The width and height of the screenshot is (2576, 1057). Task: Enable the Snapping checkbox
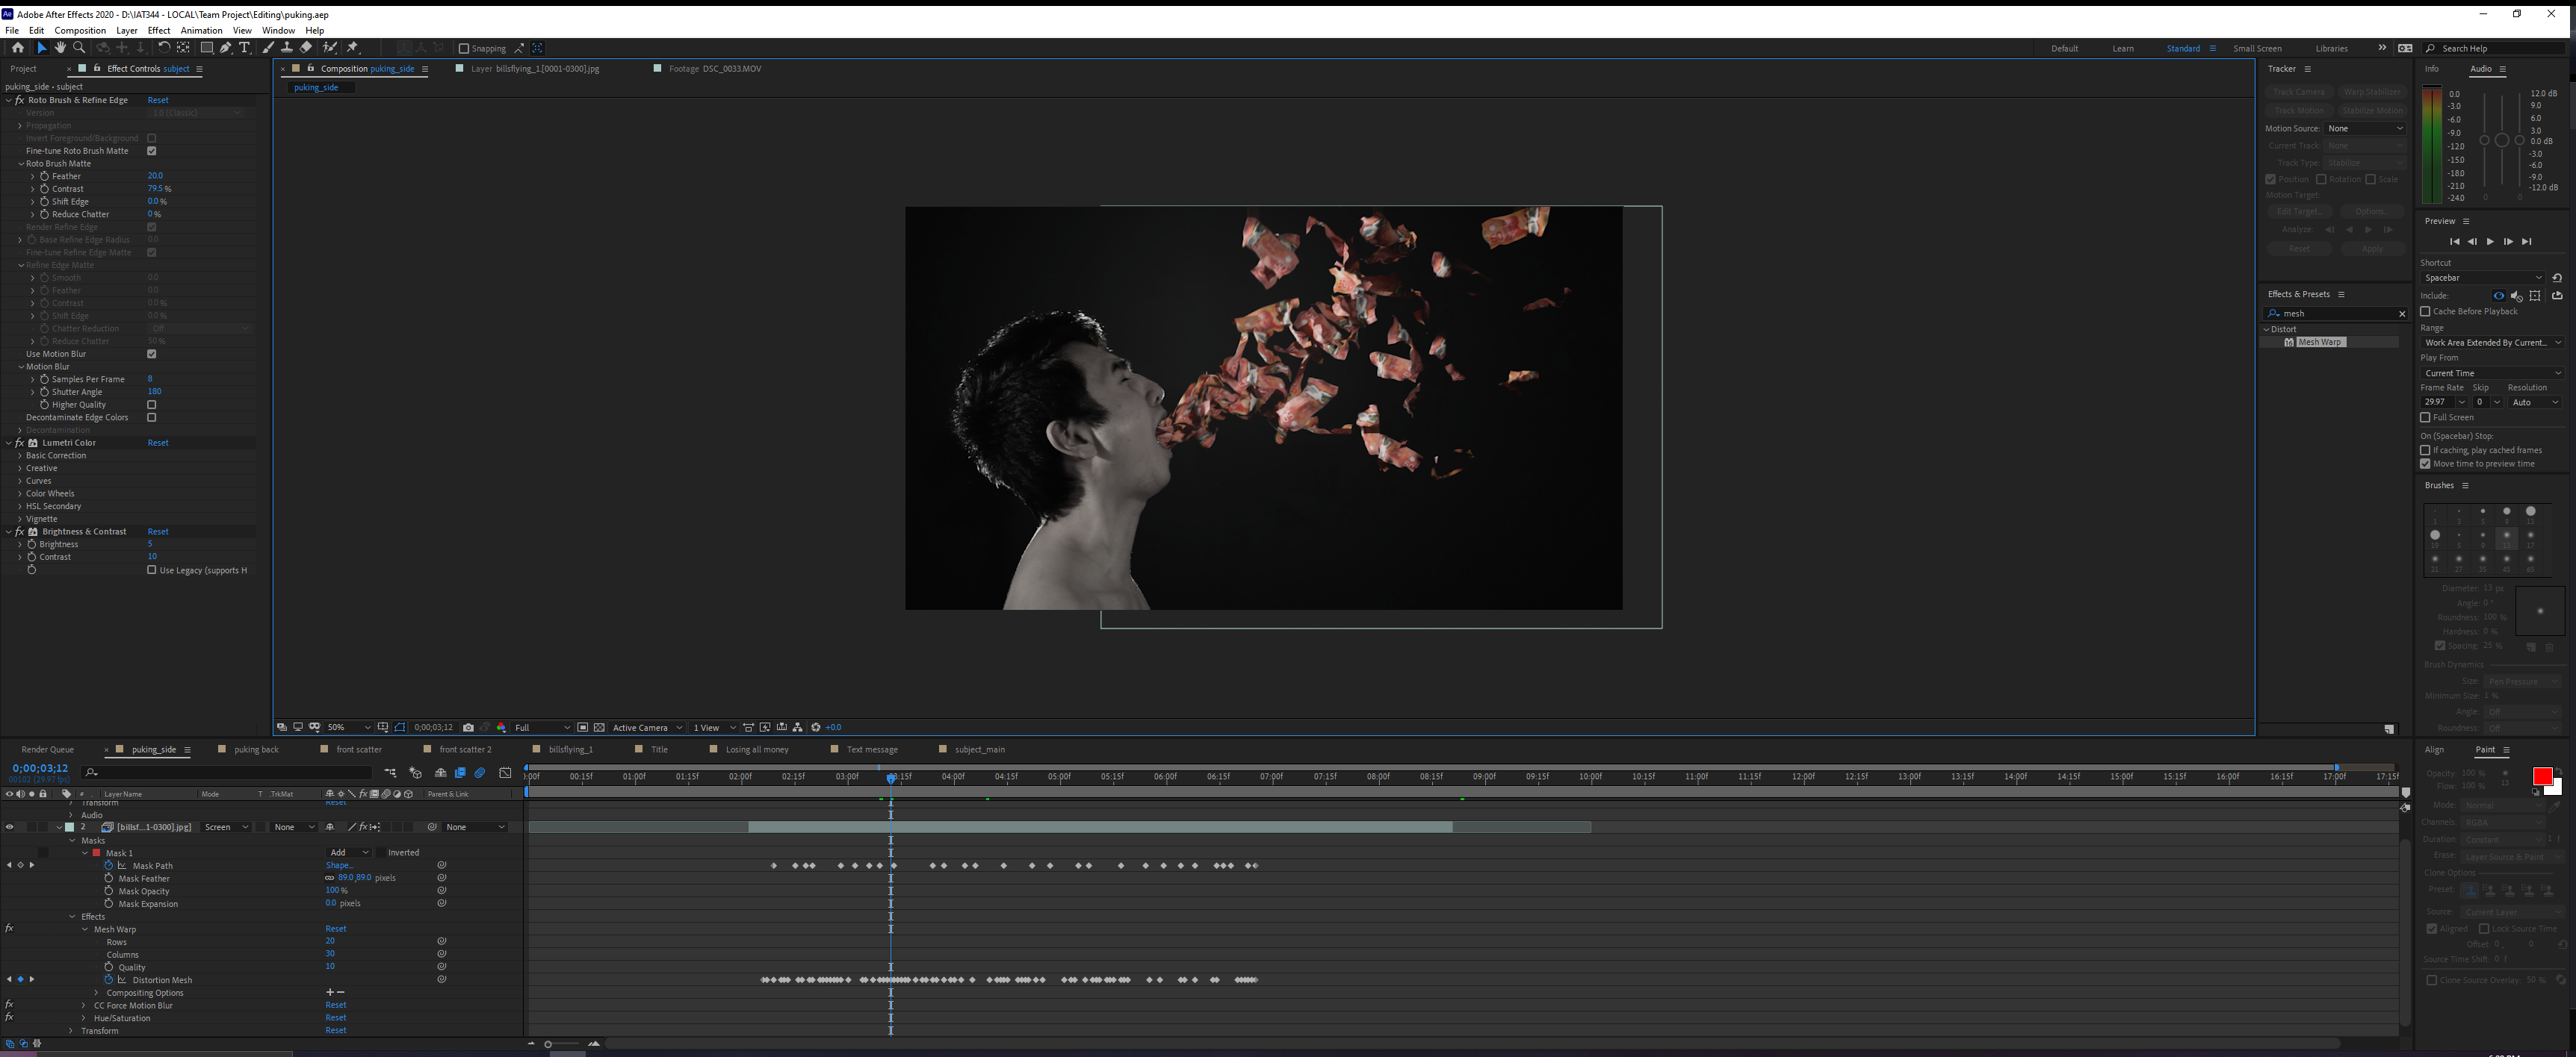click(463, 48)
